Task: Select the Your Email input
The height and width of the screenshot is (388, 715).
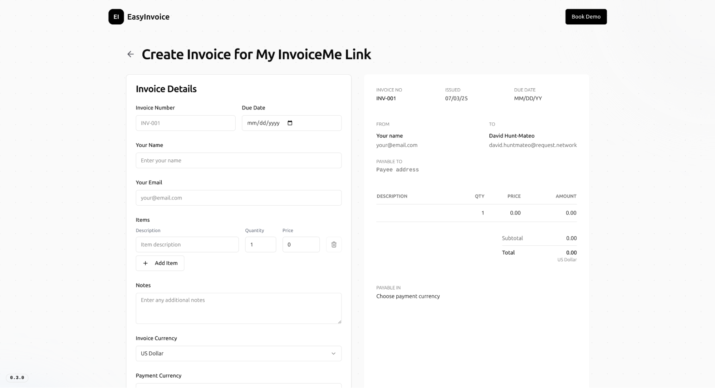Action: pos(238,198)
